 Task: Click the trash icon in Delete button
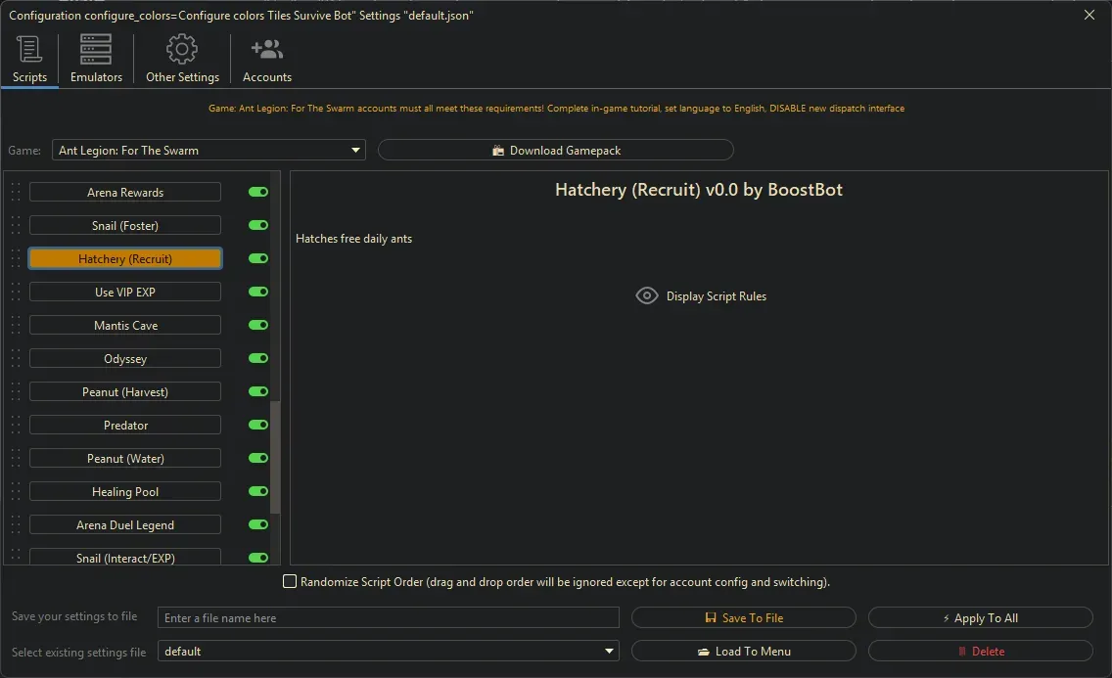tap(962, 651)
